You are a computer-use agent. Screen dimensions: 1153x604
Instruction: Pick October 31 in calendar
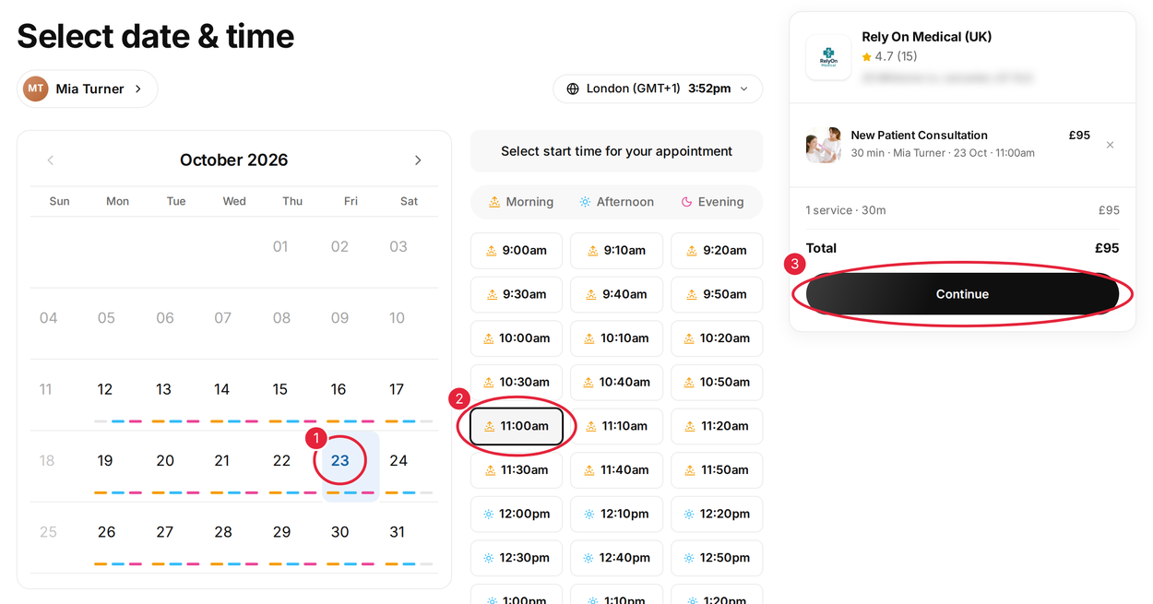398,532
